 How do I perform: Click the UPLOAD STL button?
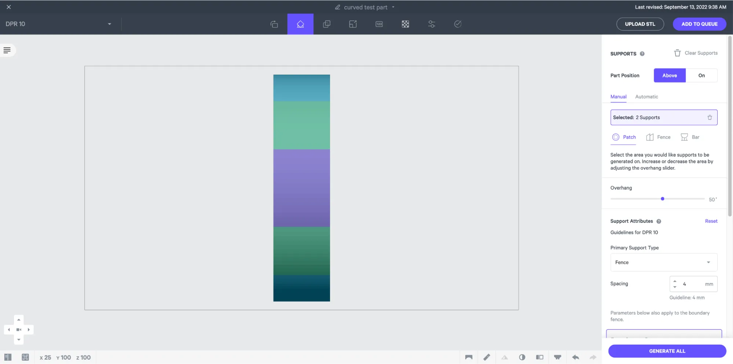(x=640, y=24)
